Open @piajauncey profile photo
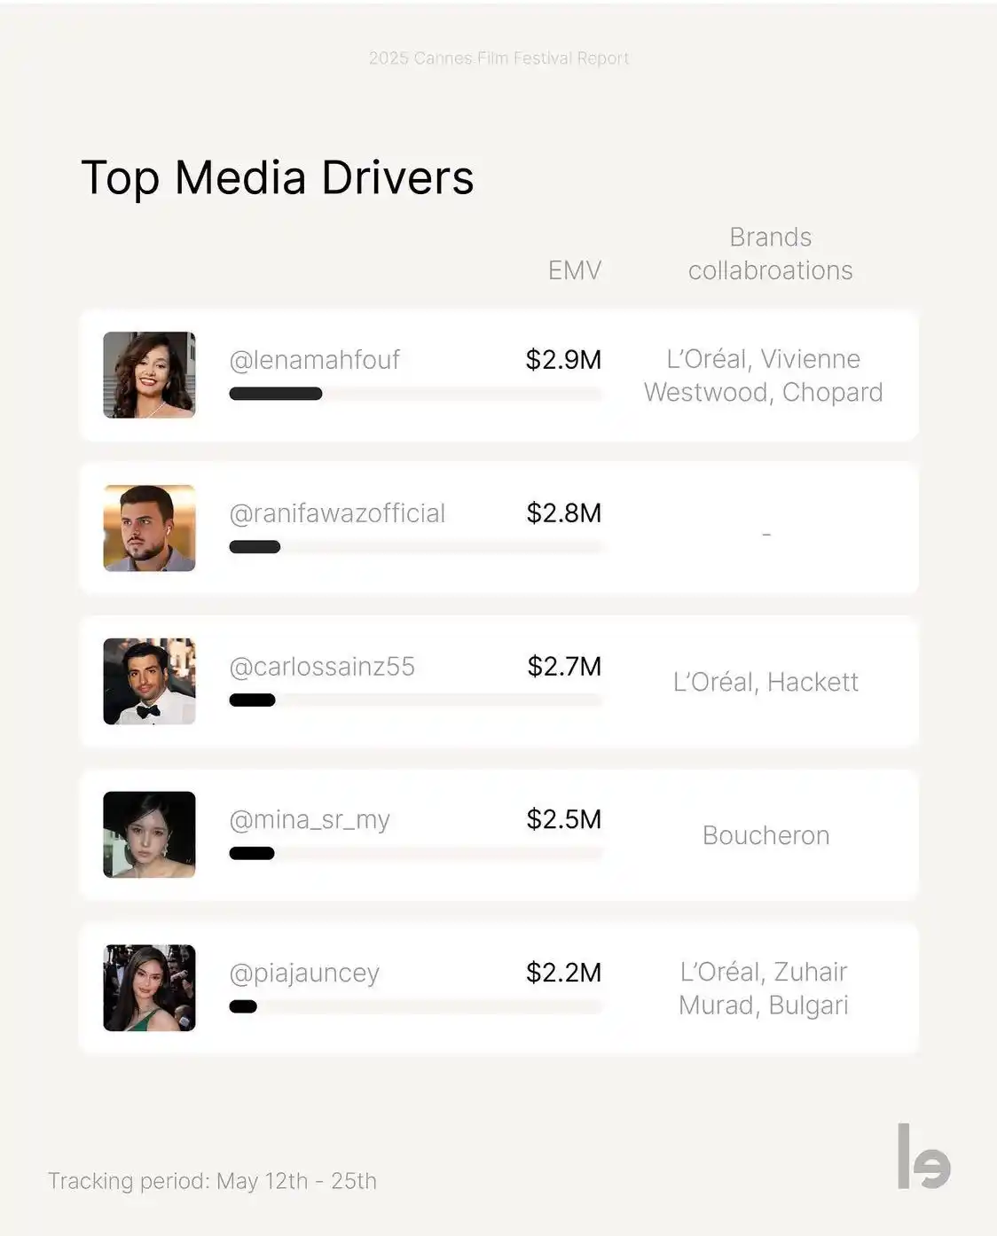997x1236 pixels. (149, 988)
